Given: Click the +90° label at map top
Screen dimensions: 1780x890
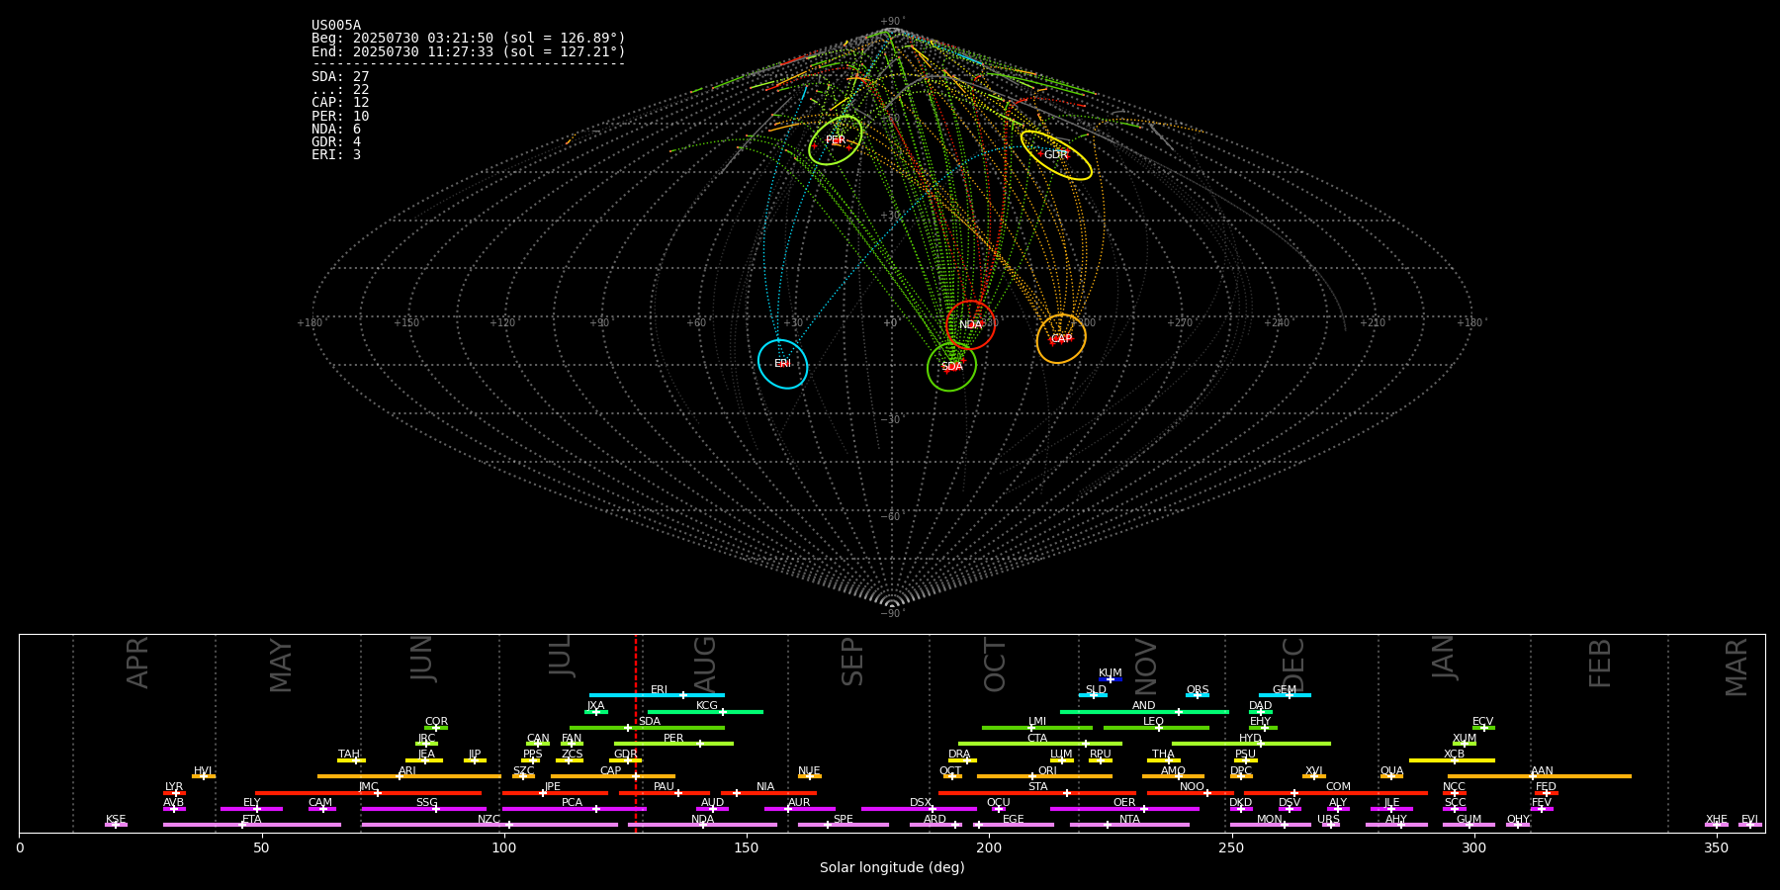Looking at the screenshot, I should click(892, 22).
